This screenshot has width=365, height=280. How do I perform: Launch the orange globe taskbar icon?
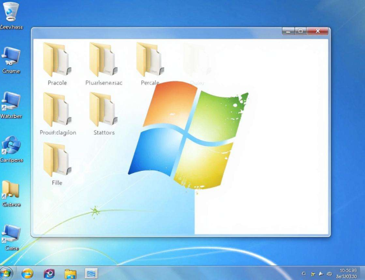pyautogui.click(x=28, y=273)
